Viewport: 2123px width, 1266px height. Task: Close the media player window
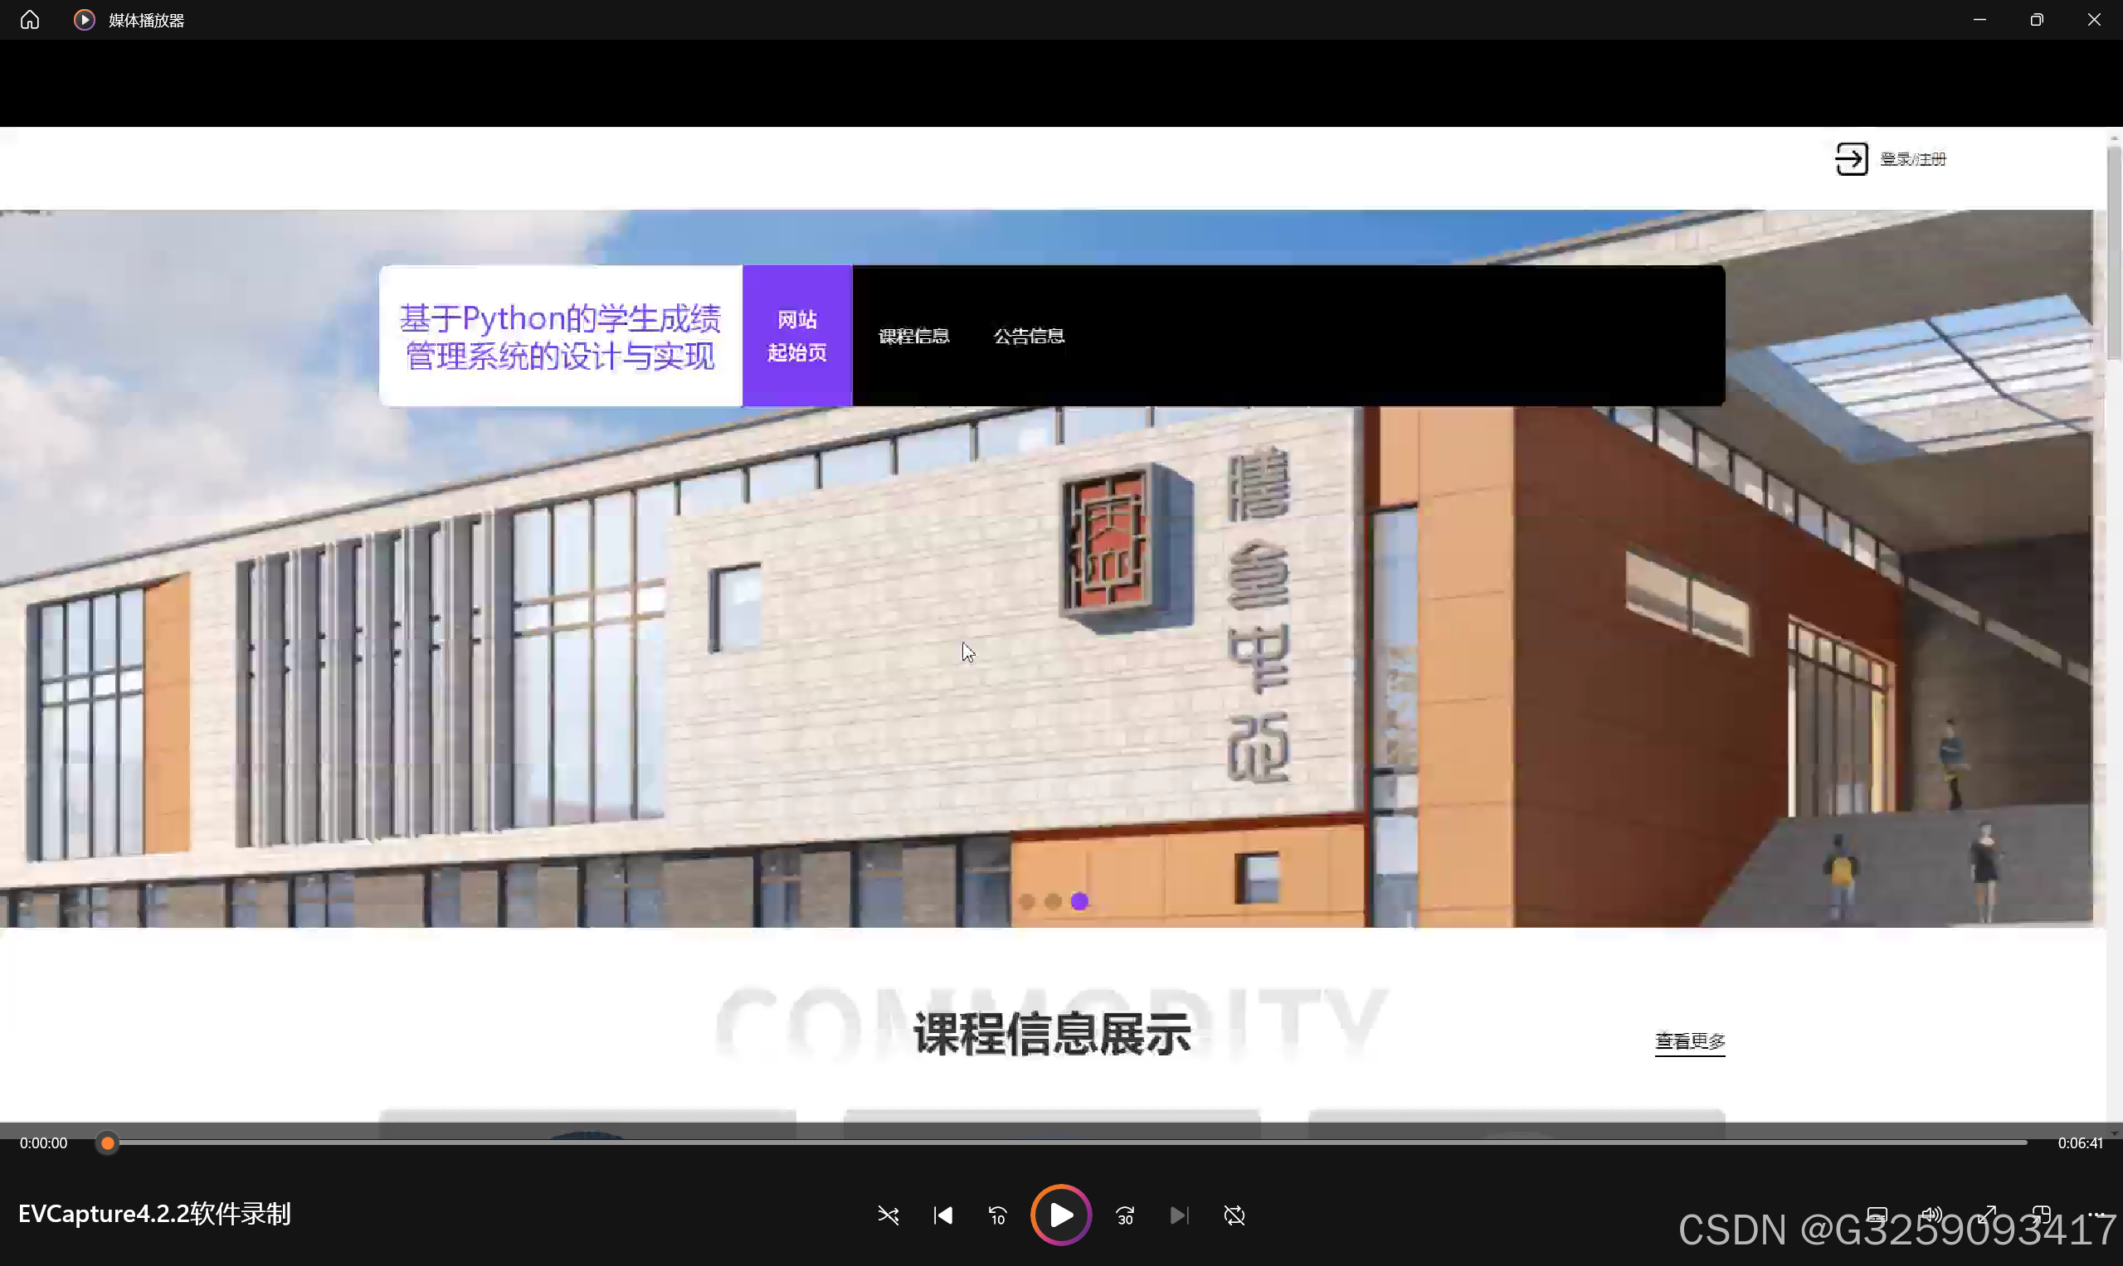(2094, 20)
